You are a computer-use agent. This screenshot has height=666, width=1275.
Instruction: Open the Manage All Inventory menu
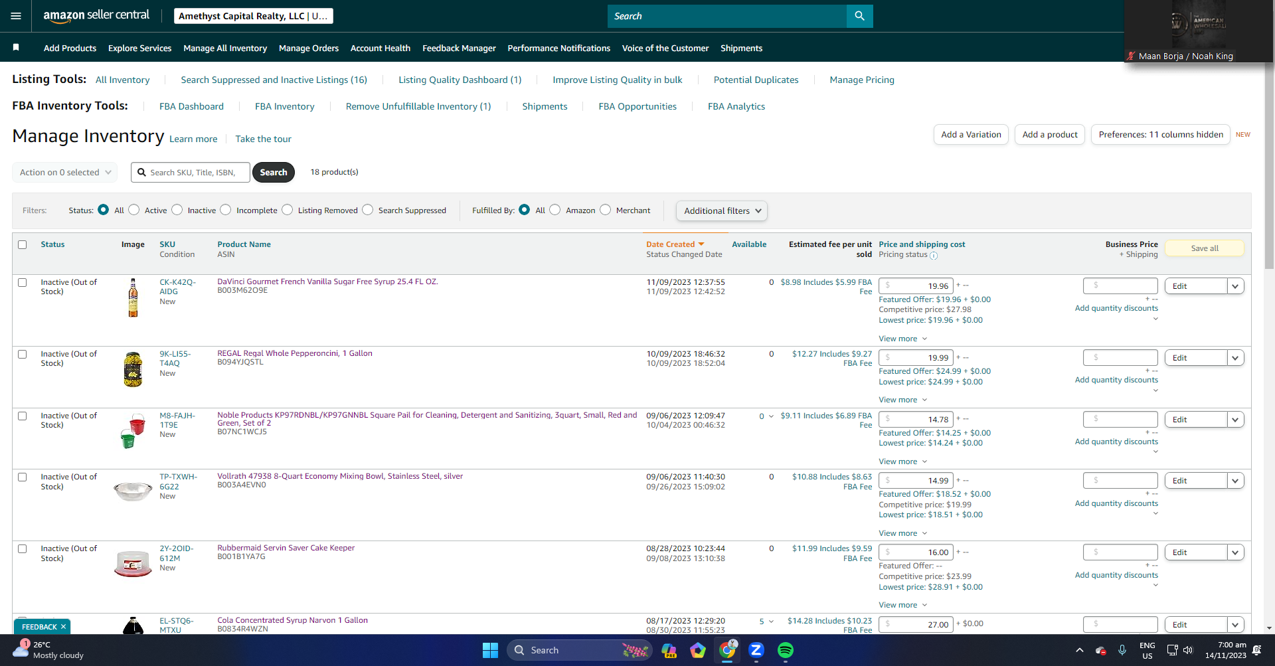tap(225, 48)
